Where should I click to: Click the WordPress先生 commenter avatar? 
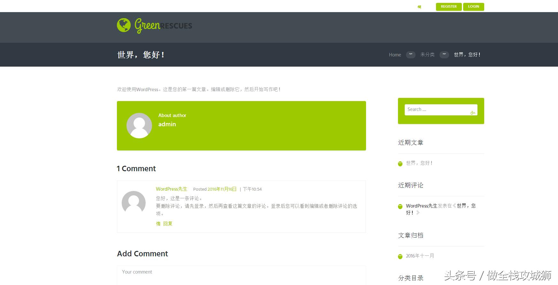point(134,203)
